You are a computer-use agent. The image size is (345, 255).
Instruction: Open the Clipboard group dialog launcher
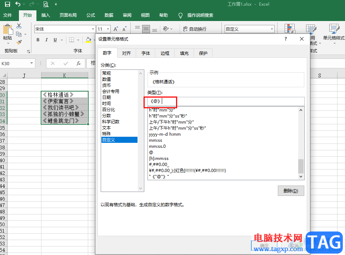pyautogui.click(x=29, y=51)
